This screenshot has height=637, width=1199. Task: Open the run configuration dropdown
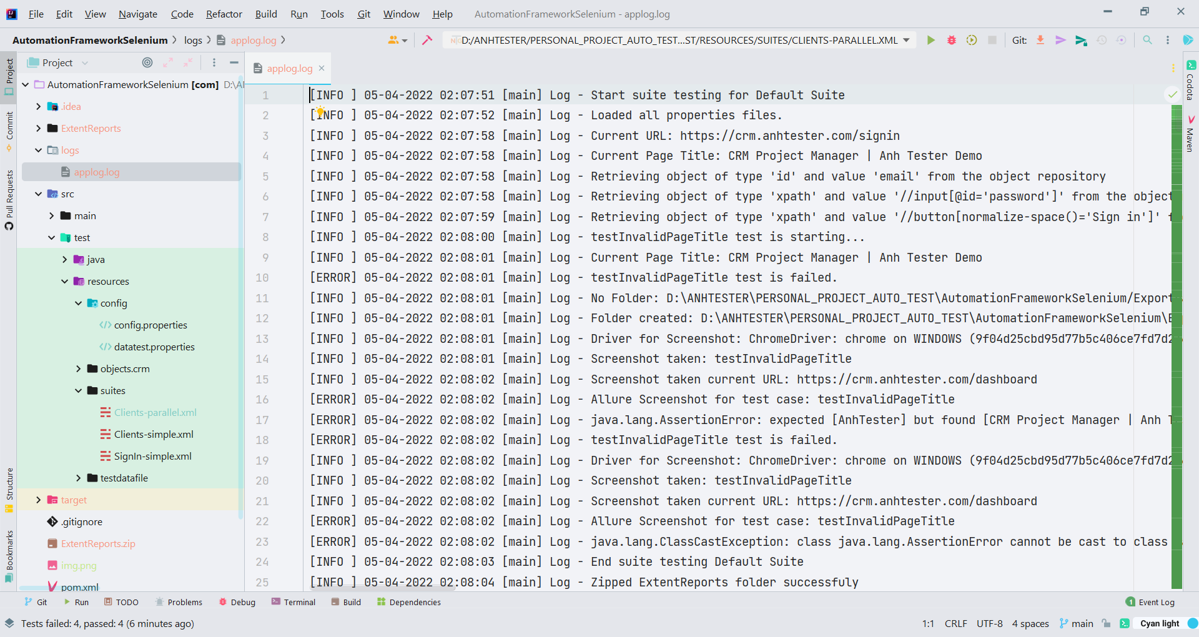click(679, 40)
